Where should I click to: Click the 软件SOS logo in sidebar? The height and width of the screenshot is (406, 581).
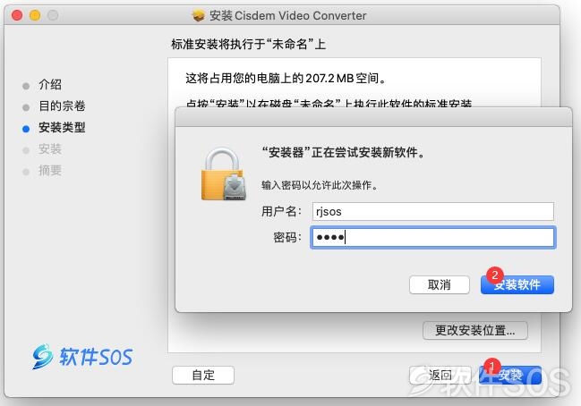click(82, 357)
